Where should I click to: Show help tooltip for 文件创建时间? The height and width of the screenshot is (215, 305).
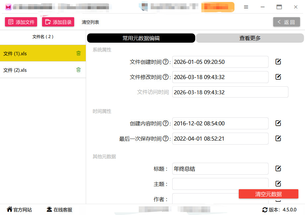pos(166,62)
